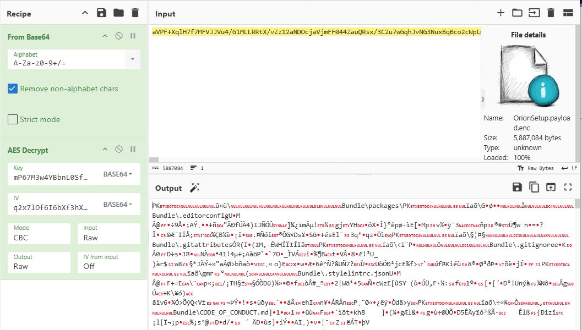The image size is (582, 330).
Task: Load a recipe from the folder icon
Action: click(118, 13)
